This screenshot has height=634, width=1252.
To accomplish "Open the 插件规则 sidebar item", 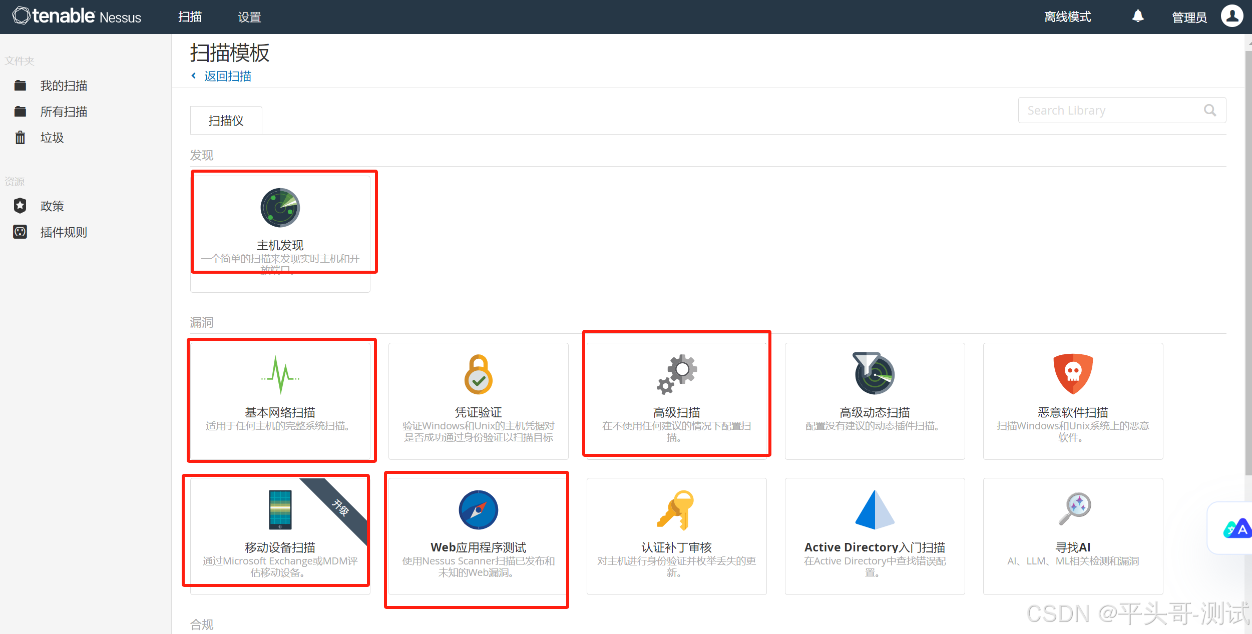I will pyautogui.click(x=64, y=232).
